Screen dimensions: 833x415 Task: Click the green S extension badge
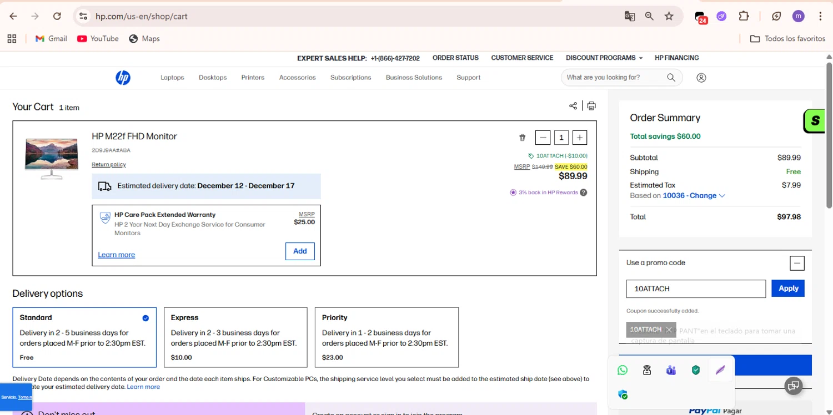coord(815,121)
